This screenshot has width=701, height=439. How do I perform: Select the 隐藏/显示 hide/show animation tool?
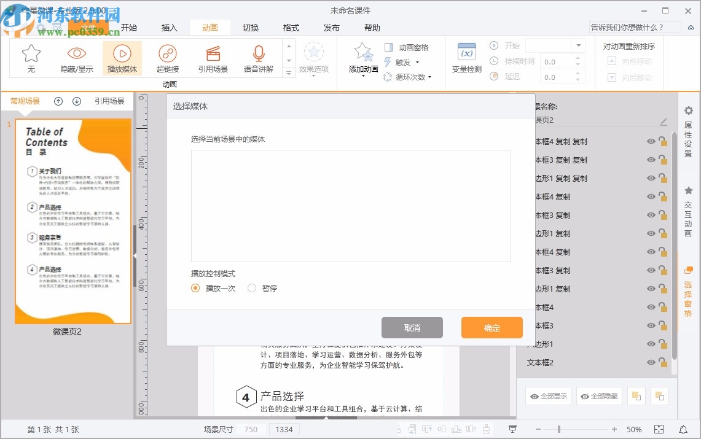pos(76,58)
